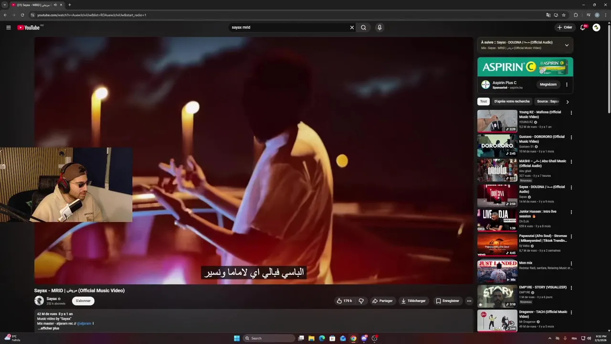Share the video via Partager
611x344 pixels.
(382, 301)
